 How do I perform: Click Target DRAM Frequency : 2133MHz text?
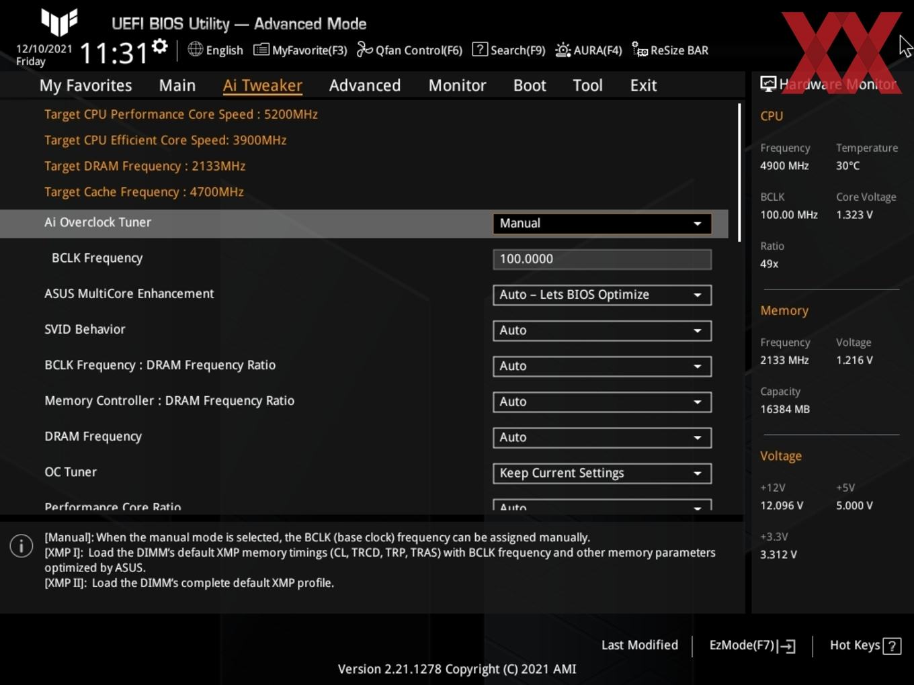point(144,166)
